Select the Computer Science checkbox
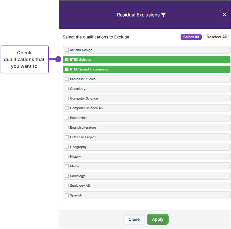 pos(67,98)
